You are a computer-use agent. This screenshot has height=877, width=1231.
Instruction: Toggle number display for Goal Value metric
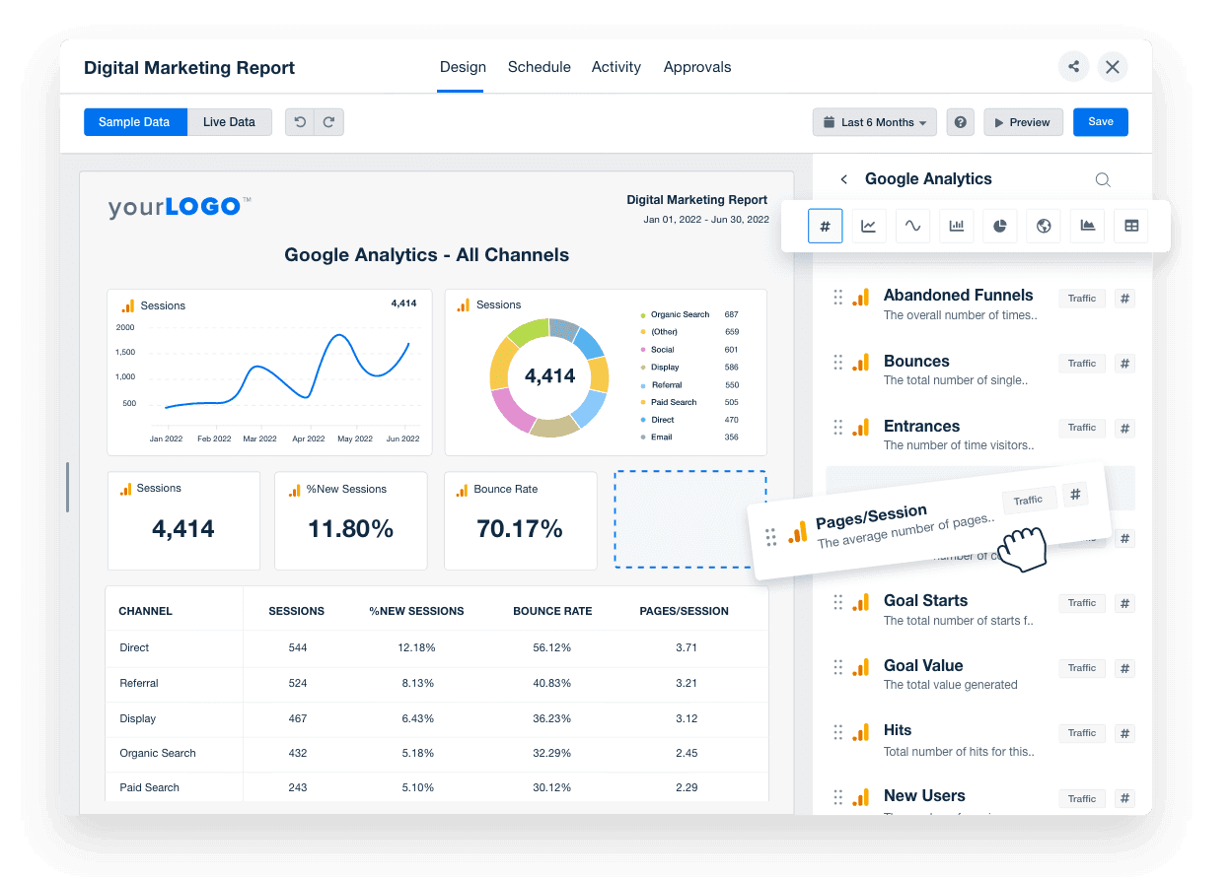point(1124,668)
